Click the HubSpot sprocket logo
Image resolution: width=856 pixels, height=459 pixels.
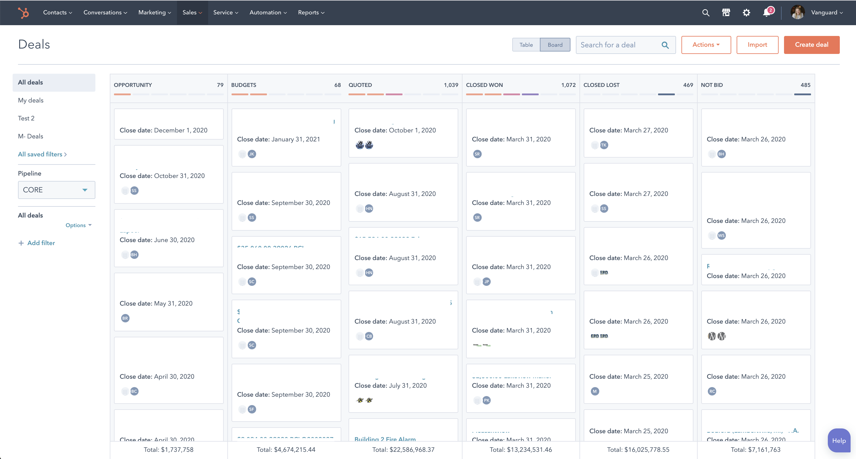tap(23, 13)
